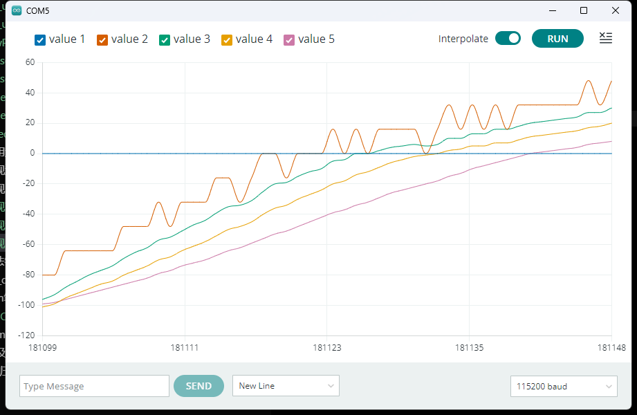Open the New Line ending dropdown
The height and width of the screenshot is (415, 637).
click(286, 386)
